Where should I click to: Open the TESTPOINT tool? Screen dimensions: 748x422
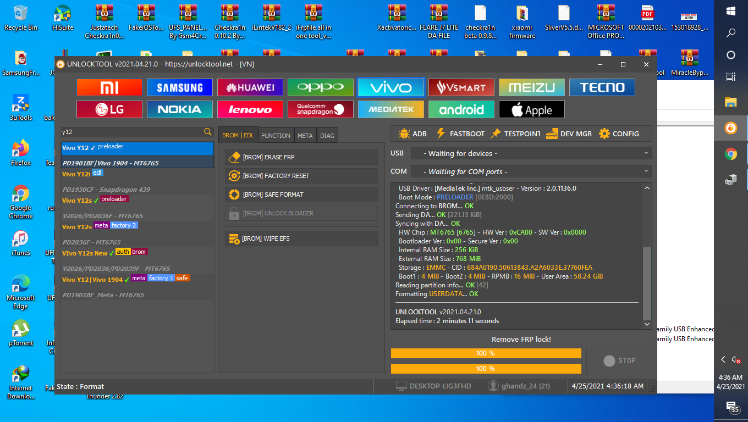point(515,134)
